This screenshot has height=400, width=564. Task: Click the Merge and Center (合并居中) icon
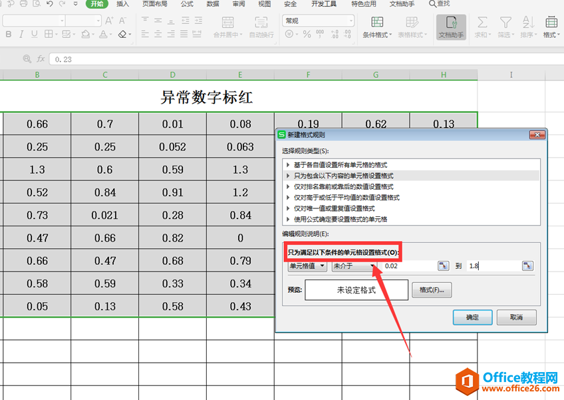227,23
